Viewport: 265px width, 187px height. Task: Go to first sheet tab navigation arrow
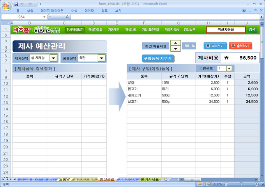coord(3,179)
